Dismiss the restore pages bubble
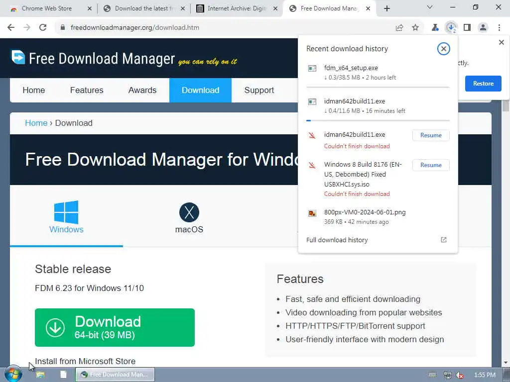 [x=501, y=42]
